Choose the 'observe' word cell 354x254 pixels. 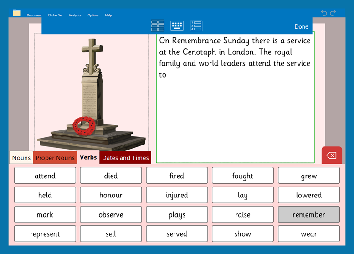(111, 214)
